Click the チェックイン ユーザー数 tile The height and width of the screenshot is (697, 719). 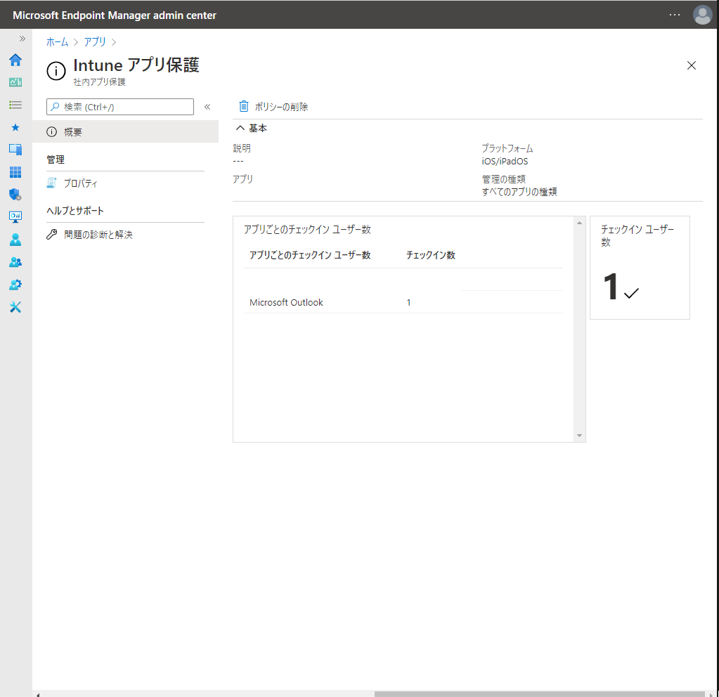(640, 268)
